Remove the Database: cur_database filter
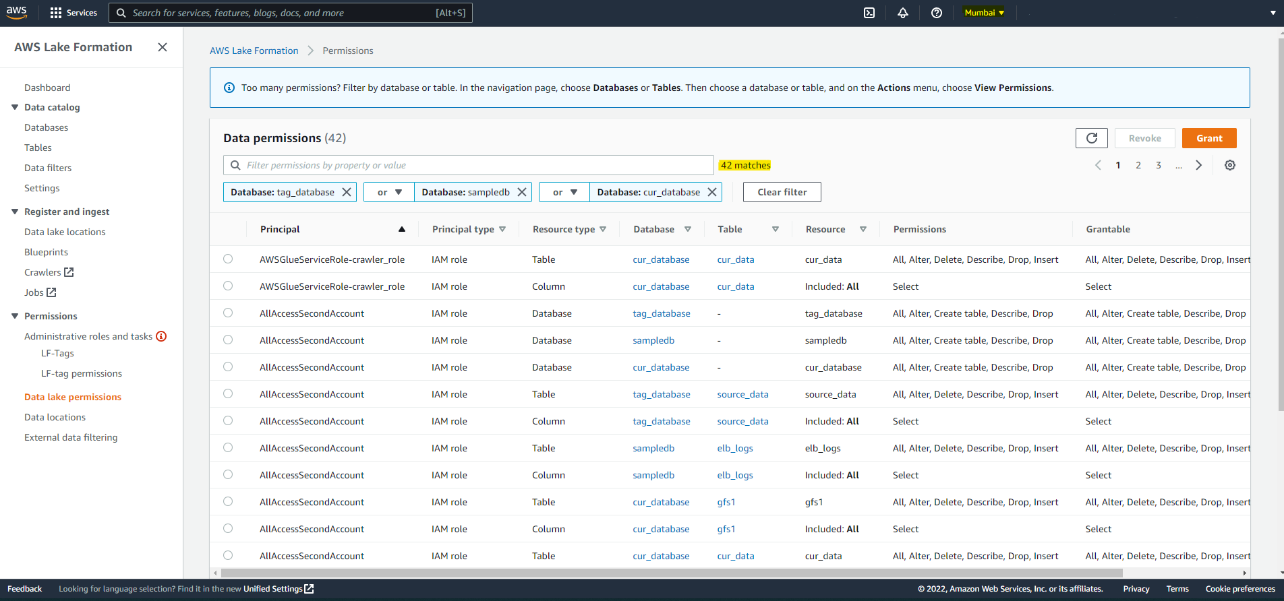The height and width of the screenshot is (601, 1284). click(712, 192)
